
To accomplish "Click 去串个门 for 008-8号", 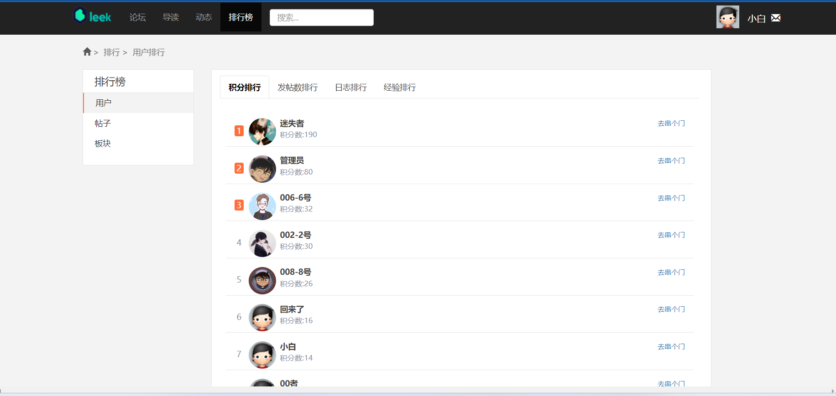I will (x=671, y=273).
